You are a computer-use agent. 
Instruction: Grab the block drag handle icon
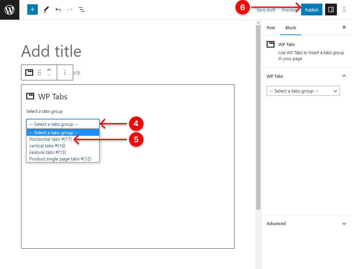pyautogui.click(x=39, y=72)
